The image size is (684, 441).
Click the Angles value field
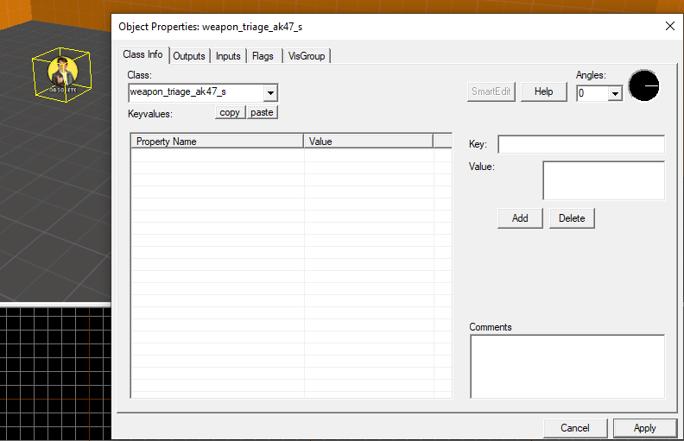(592, 93)
